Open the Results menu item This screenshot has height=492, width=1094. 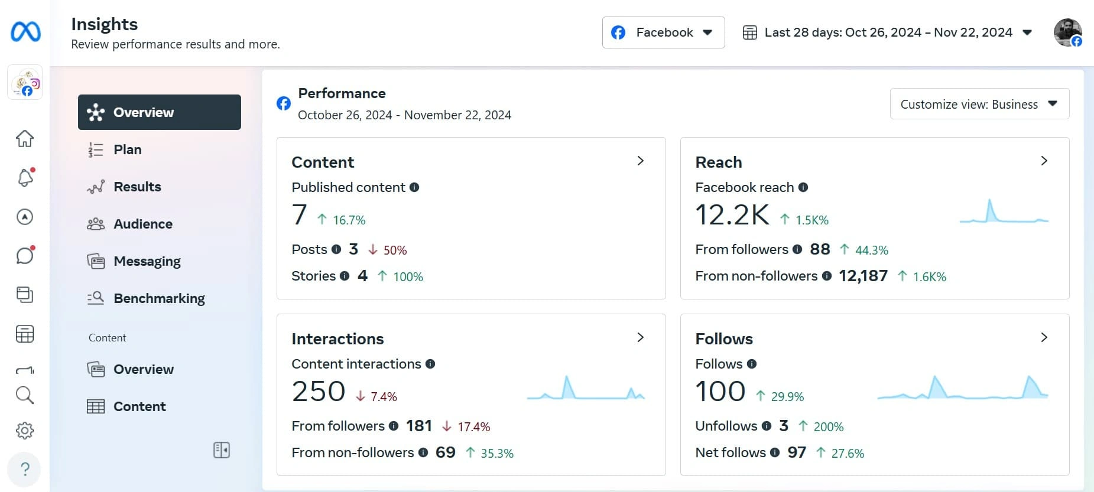click(x=137, y=187)
